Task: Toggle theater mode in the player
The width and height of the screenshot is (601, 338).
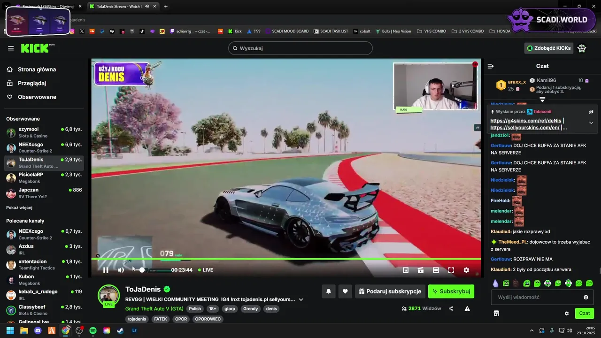Action: pyautogui.click(x=436, y=270)
